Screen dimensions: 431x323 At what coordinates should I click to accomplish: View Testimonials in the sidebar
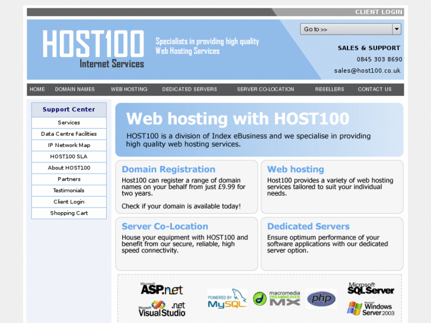[69, 190]
